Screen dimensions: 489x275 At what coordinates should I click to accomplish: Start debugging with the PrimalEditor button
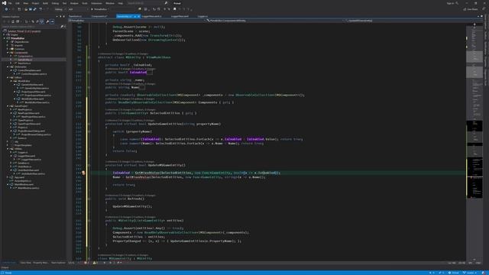click(99, 9)
